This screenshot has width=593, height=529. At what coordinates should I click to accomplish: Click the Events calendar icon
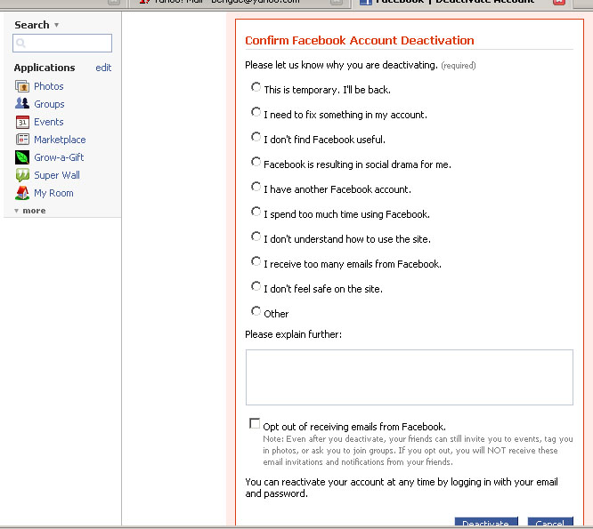(22, 122)
